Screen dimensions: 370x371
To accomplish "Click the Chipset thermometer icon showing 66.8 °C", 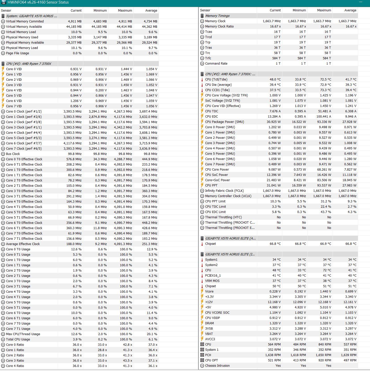I will [202, 244].
